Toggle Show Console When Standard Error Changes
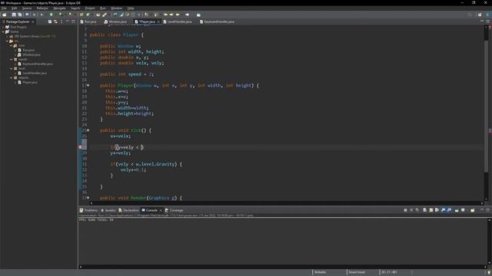 [x=449, y=210]
